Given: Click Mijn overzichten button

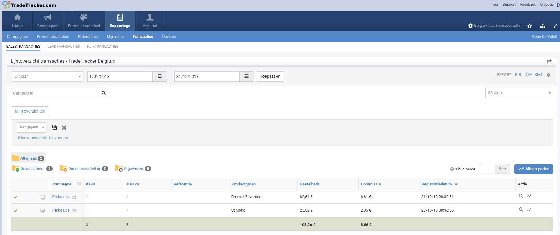Looking at the screenshot, I should point(30,111).
